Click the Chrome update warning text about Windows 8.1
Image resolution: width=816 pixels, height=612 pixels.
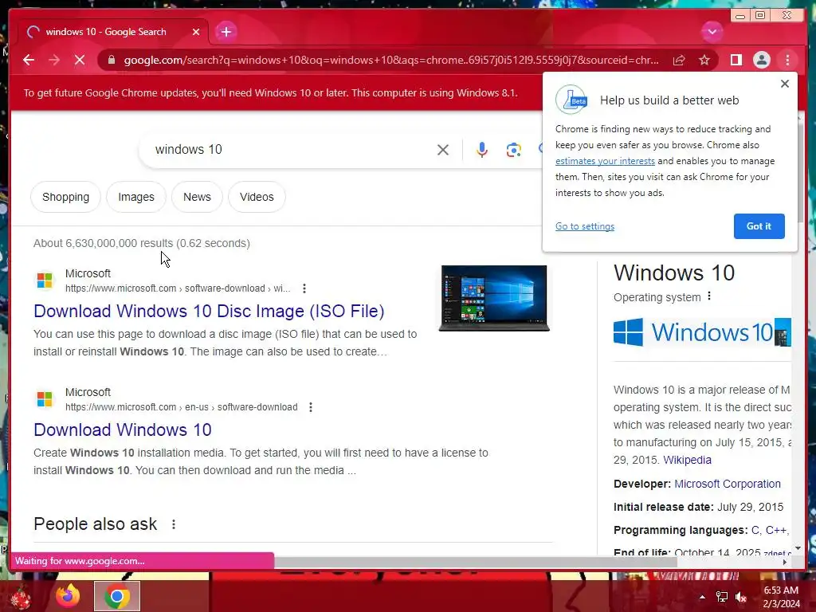tap(271, 92)
